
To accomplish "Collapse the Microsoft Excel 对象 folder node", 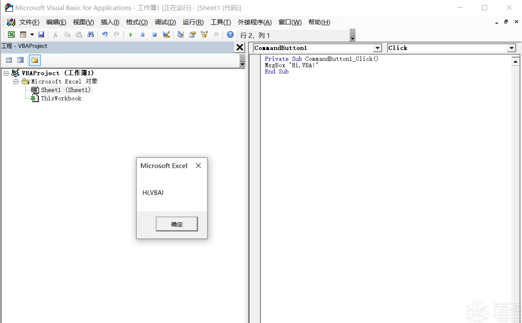I will pyautogui.click(x=16, y=81).
